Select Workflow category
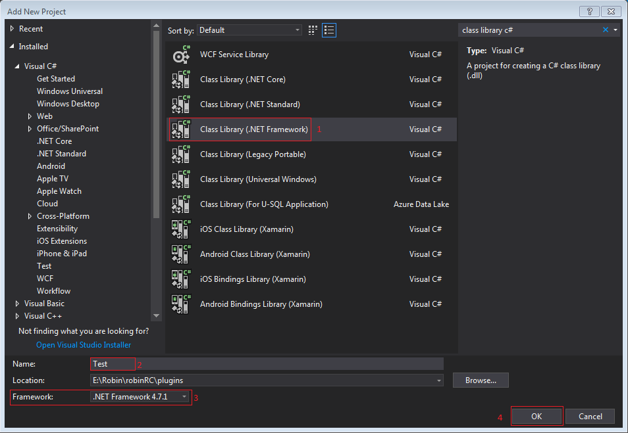Viewport: 628px width, 433px height. click(x=54, y=291)
